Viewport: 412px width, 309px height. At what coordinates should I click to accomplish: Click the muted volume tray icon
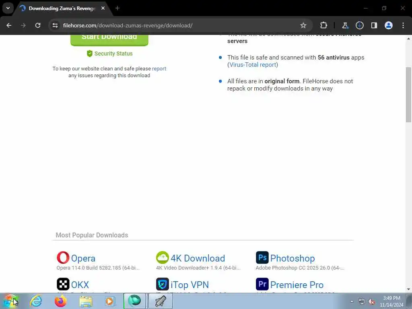pyautogui.click(x=371, y=301)
